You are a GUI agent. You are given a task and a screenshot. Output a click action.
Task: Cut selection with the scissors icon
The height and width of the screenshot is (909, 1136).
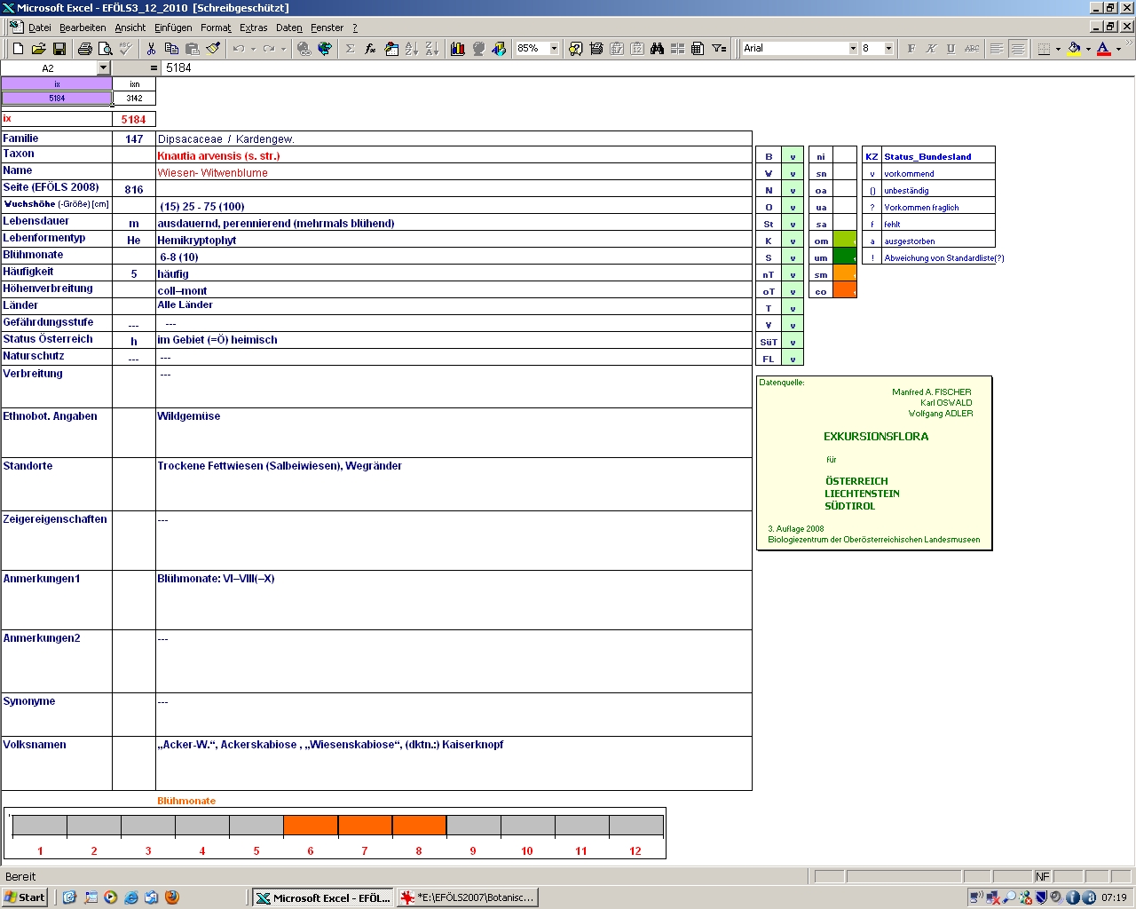151,49
